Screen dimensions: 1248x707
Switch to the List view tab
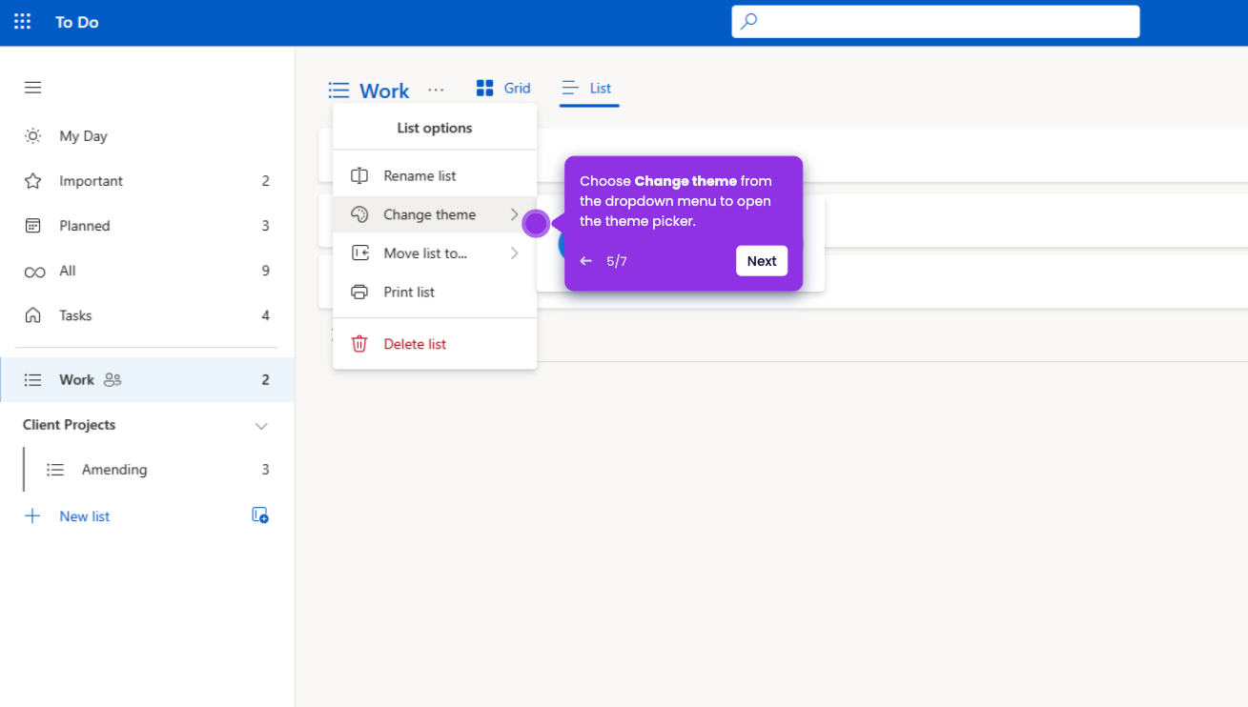pyautogui.click(x=588, y=89)
